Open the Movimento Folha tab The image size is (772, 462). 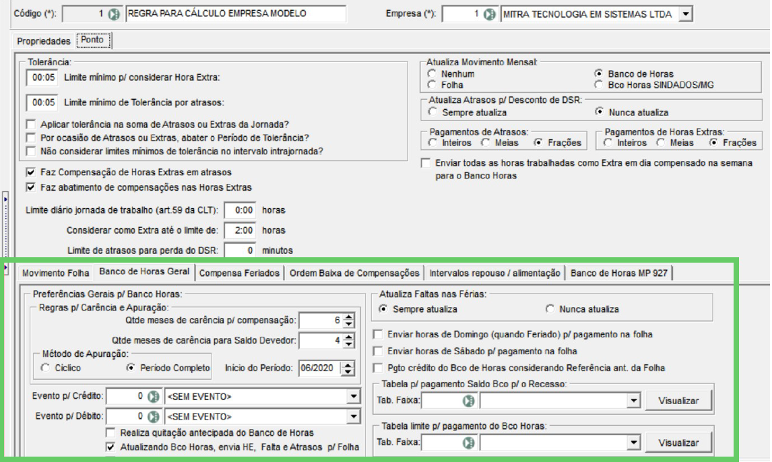[56, 273]
